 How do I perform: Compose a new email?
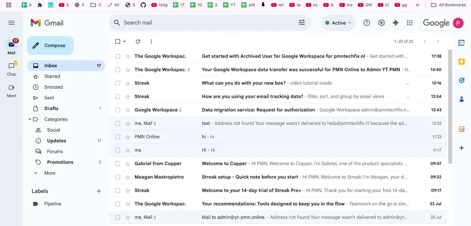pos(50,45)
